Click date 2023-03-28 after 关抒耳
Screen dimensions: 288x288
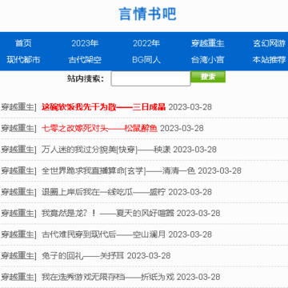pos(149,256)
